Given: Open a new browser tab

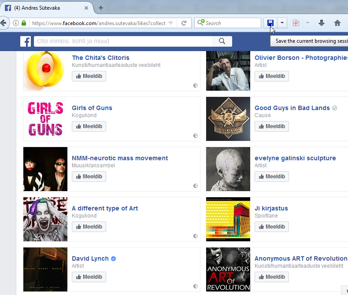Looking at the screenshot, I should [101, 8].
